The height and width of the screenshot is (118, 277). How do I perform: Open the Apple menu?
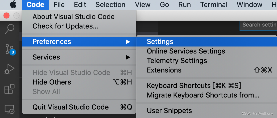pos(13,4)
